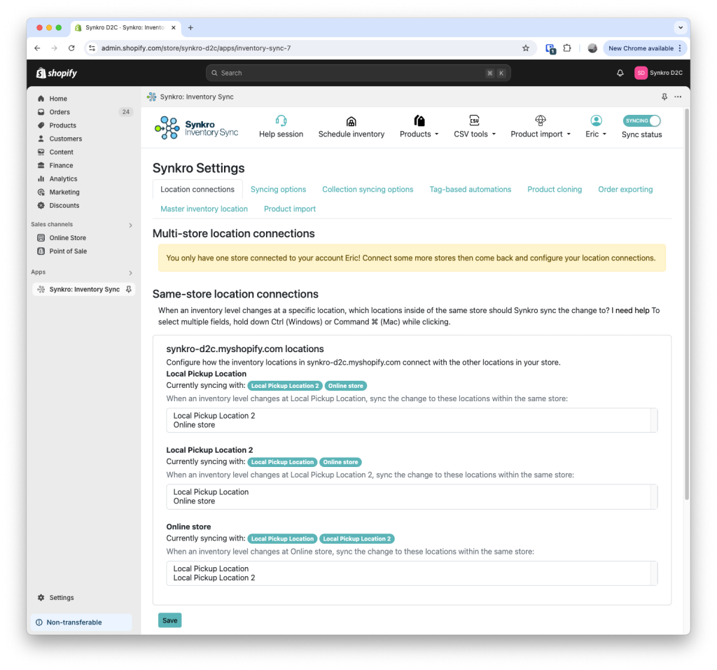
Task: Bookmark page with the star icon
Action: 525,48
